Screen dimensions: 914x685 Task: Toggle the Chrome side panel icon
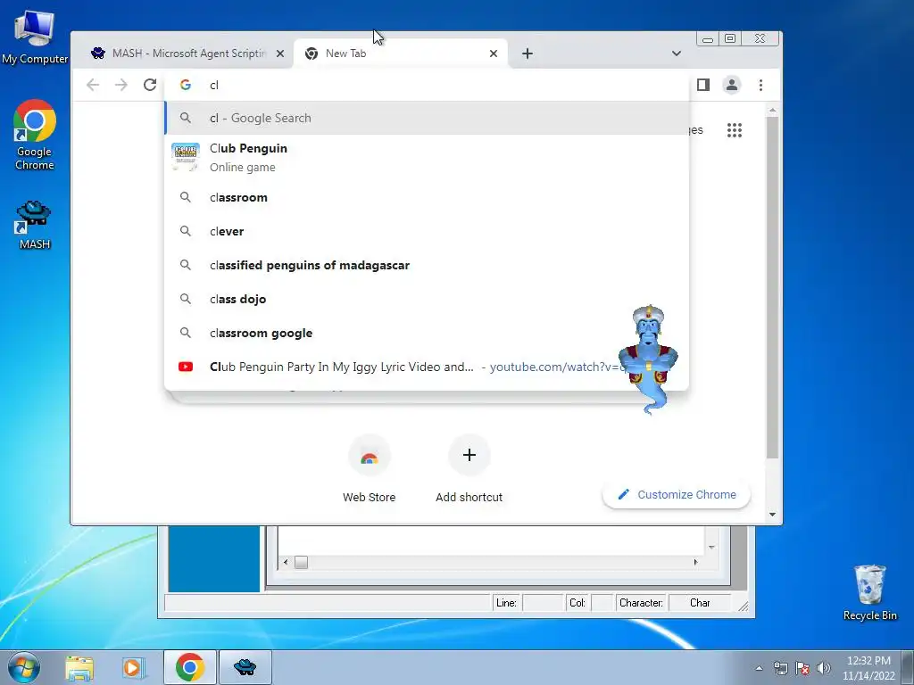703,85
